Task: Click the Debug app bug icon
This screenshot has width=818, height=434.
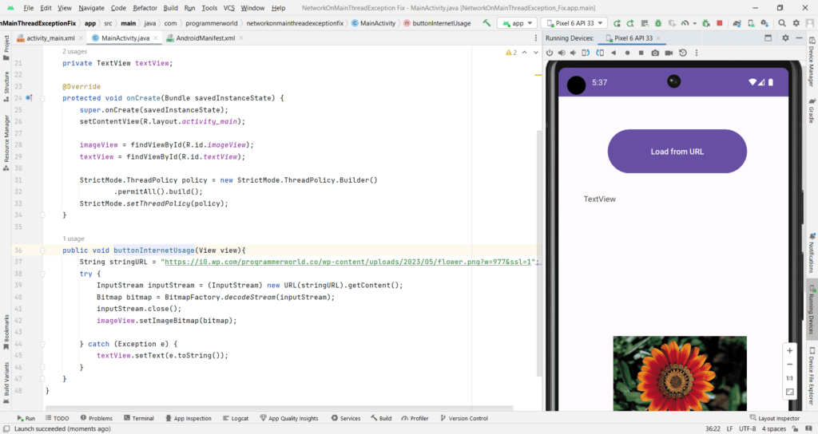Action: pyautogui.click(x=658, y=23)
